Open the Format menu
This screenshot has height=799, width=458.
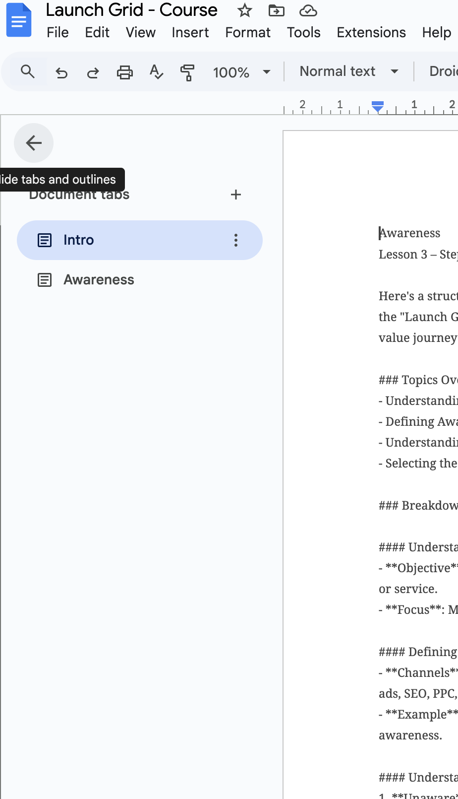pyautogui.click(x=248, y=32)
